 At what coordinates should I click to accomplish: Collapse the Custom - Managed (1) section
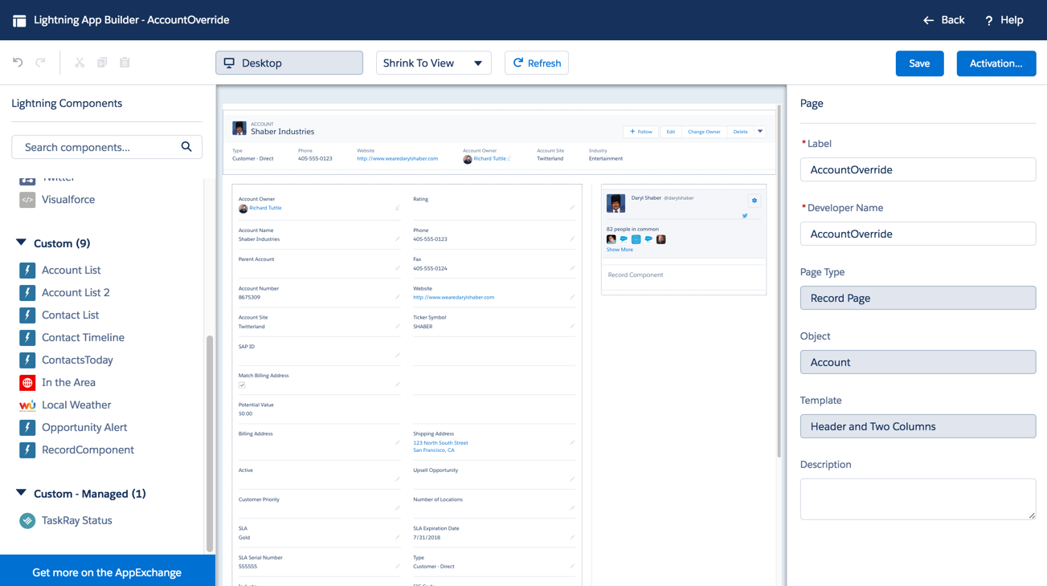coord(21,493)
